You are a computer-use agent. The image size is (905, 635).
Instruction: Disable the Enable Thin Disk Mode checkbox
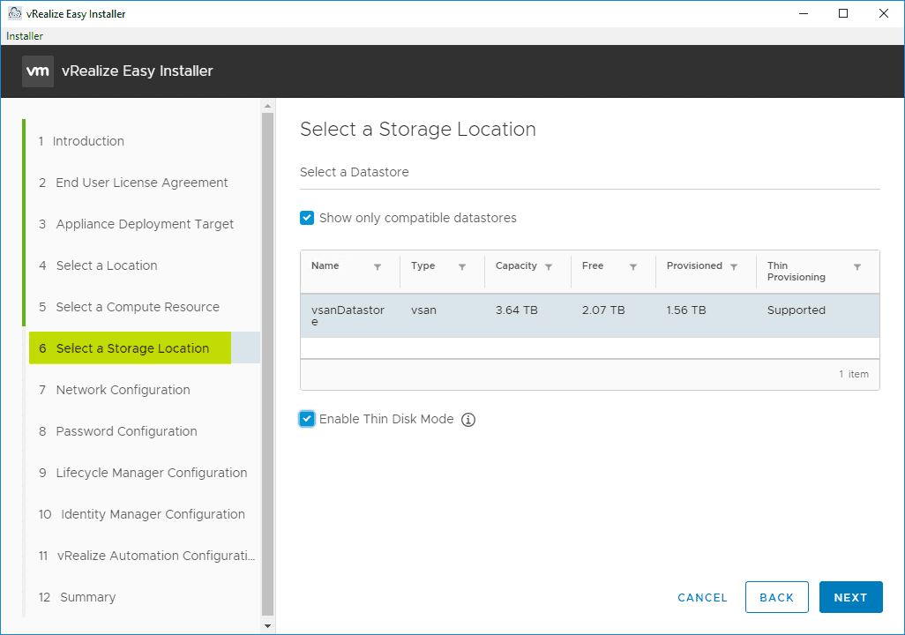point(307,419)
